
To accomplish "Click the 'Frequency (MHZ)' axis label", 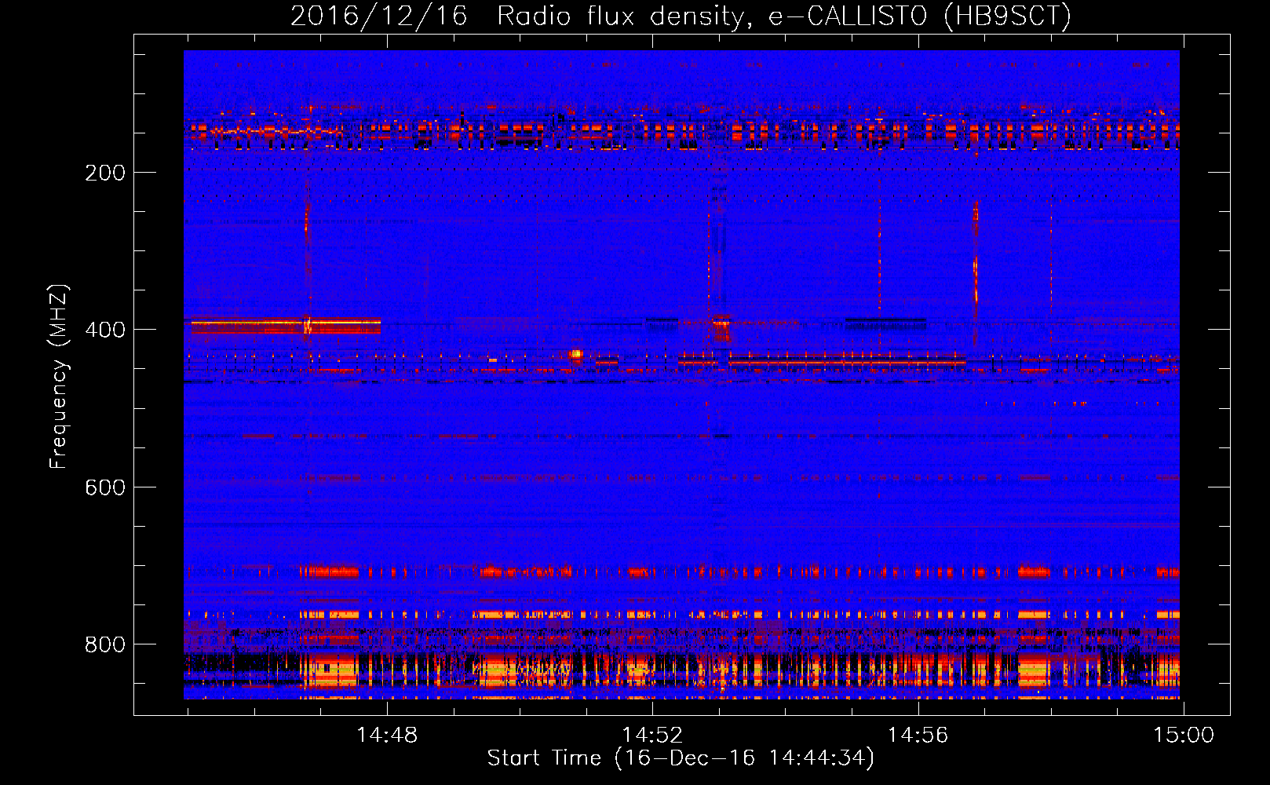I will pyautogui.click(x=59, y=377).
